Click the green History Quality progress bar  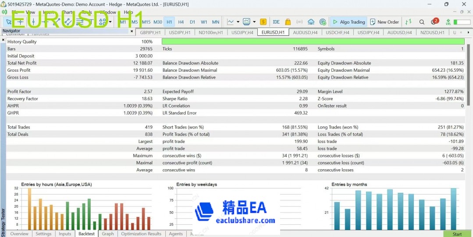click(x=313, y=42)
